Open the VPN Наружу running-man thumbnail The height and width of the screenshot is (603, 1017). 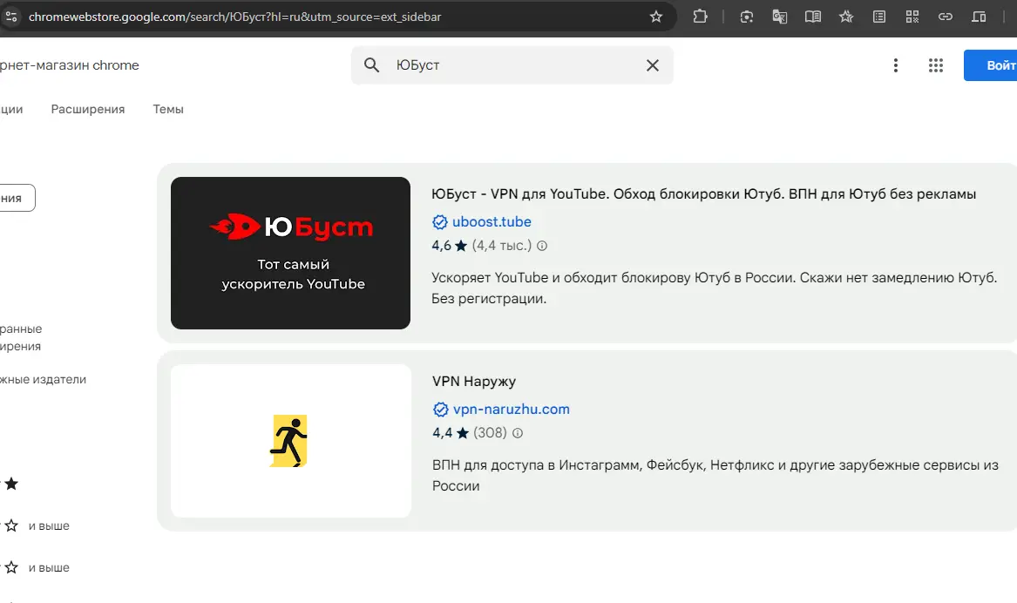[x=290, y=441]
